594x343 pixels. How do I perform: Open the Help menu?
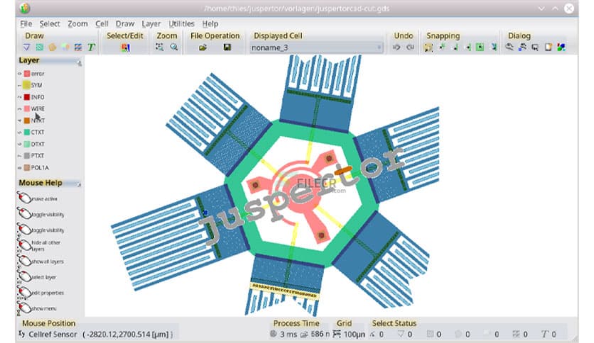[210, 24]
